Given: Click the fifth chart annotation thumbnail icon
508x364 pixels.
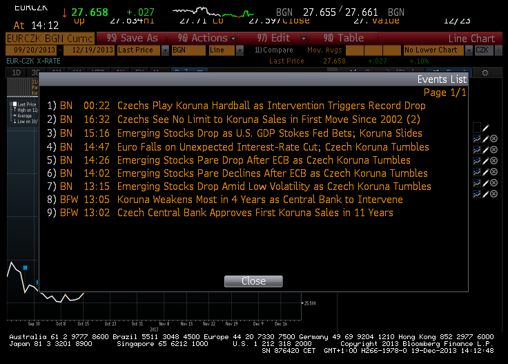Looking at the screenshot, I should pos(477,183).
